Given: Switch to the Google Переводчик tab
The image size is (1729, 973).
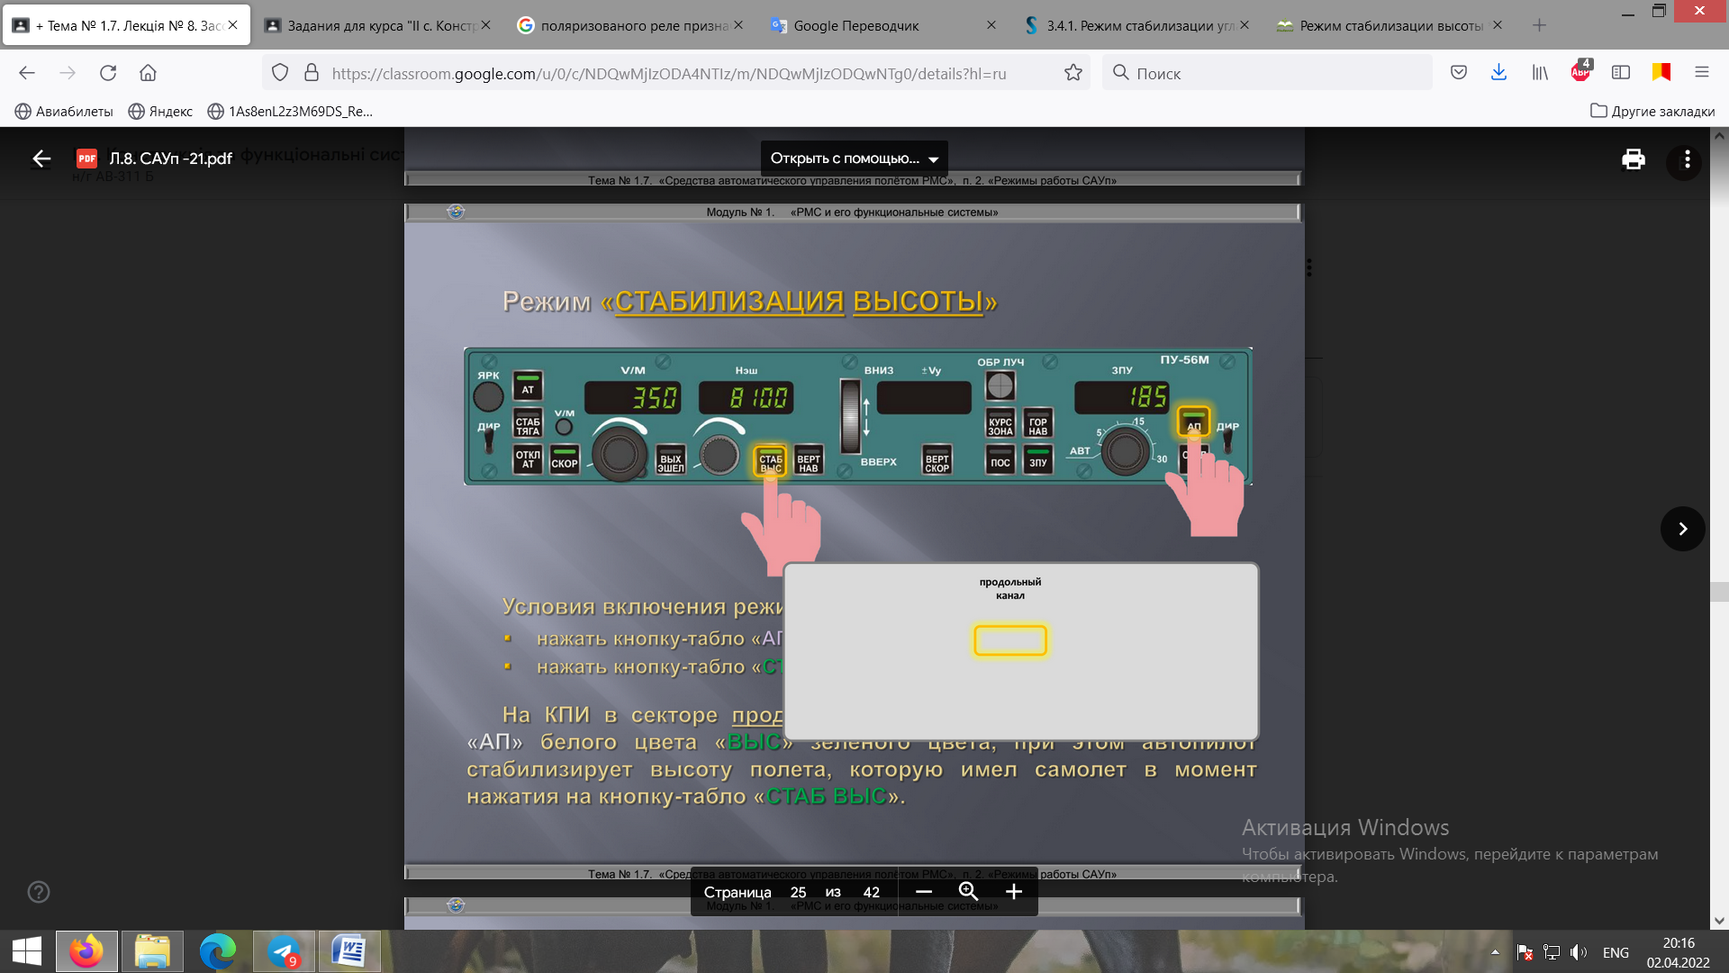Looking at the screenshot, I should coord(884,25).
